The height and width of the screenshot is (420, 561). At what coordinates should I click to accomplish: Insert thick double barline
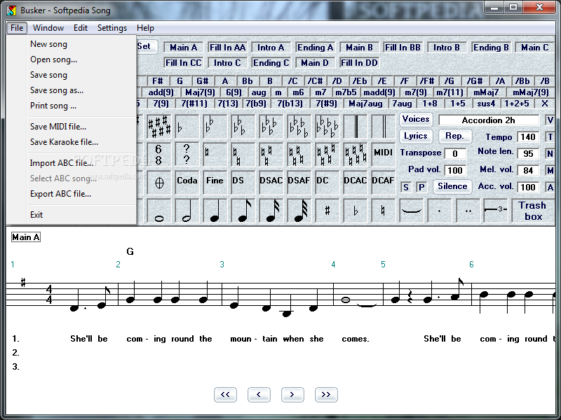pos(355,127)
